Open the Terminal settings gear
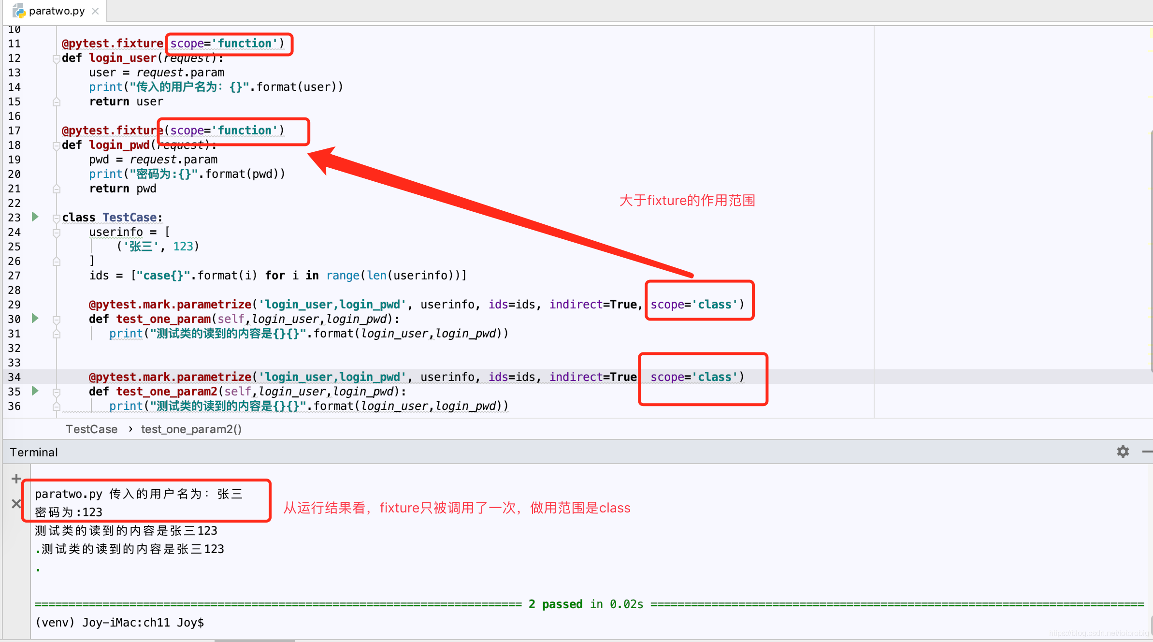 pyautogui.click(x=1123, y=452)
